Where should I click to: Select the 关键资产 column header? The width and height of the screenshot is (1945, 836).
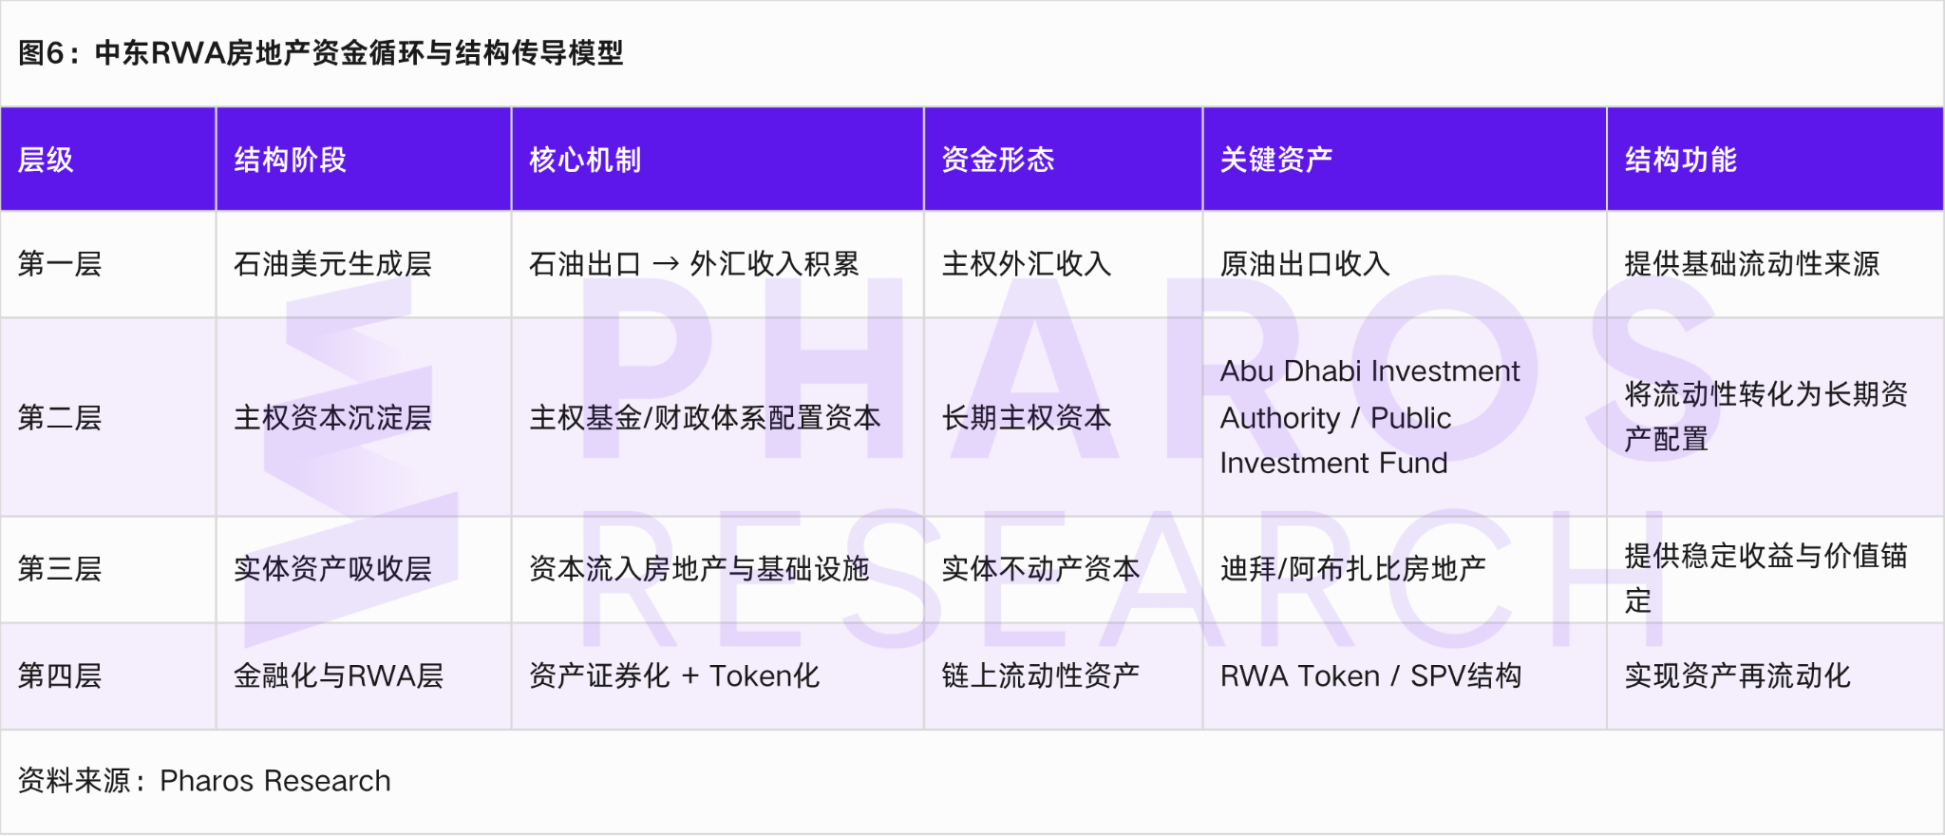coord(1275,160)
